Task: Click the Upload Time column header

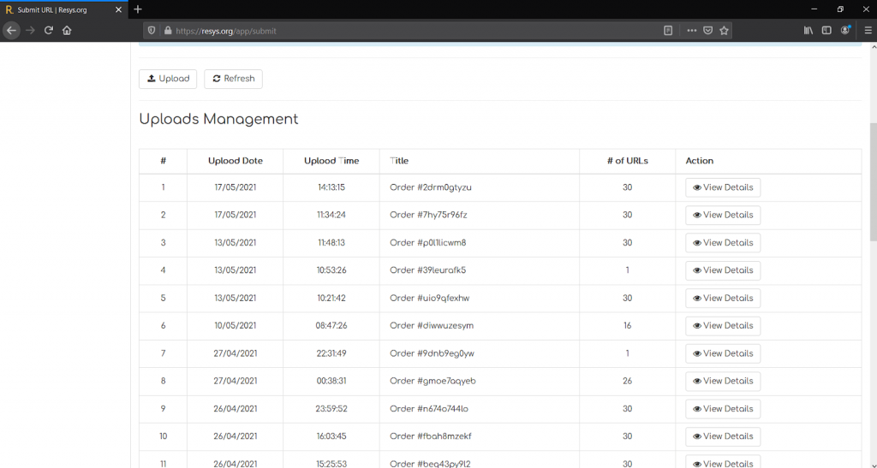Action: point(331,161)
